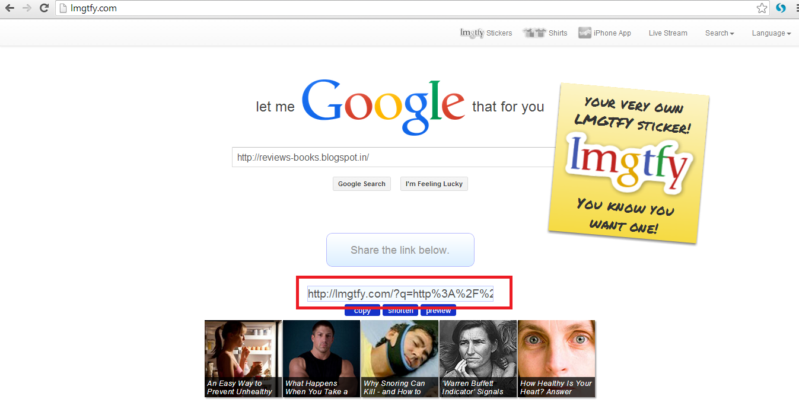Image resolution: width=799 pixels, height=412 pixels.
Task: Open the lmgtfy Stickers logo icon
Action: click(x=472, y=33)
